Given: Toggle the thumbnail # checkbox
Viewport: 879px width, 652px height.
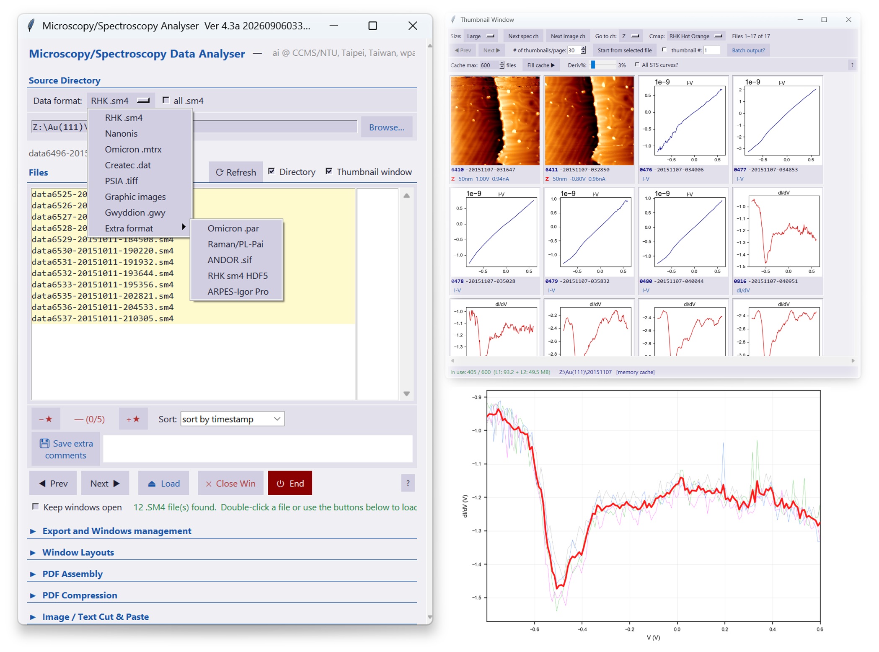Looking at the screenshot, I should (x=664, y=50).
